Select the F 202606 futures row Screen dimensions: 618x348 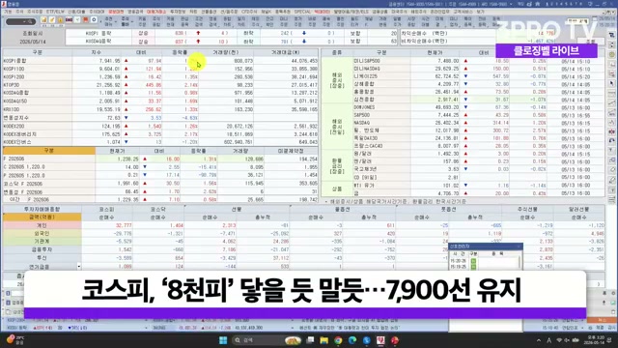tap(160, 159)
